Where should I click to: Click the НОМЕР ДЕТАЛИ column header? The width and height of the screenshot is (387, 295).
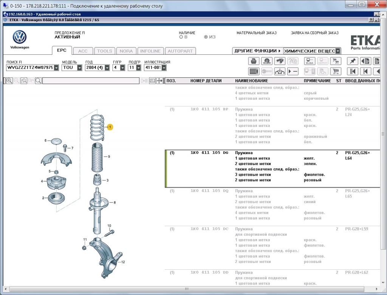click(206, 81)
